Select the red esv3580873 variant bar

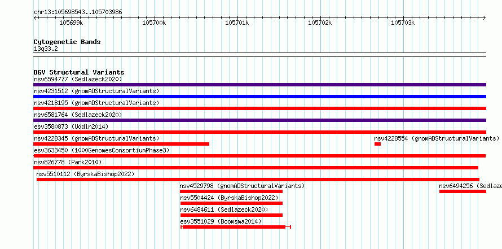259,132
